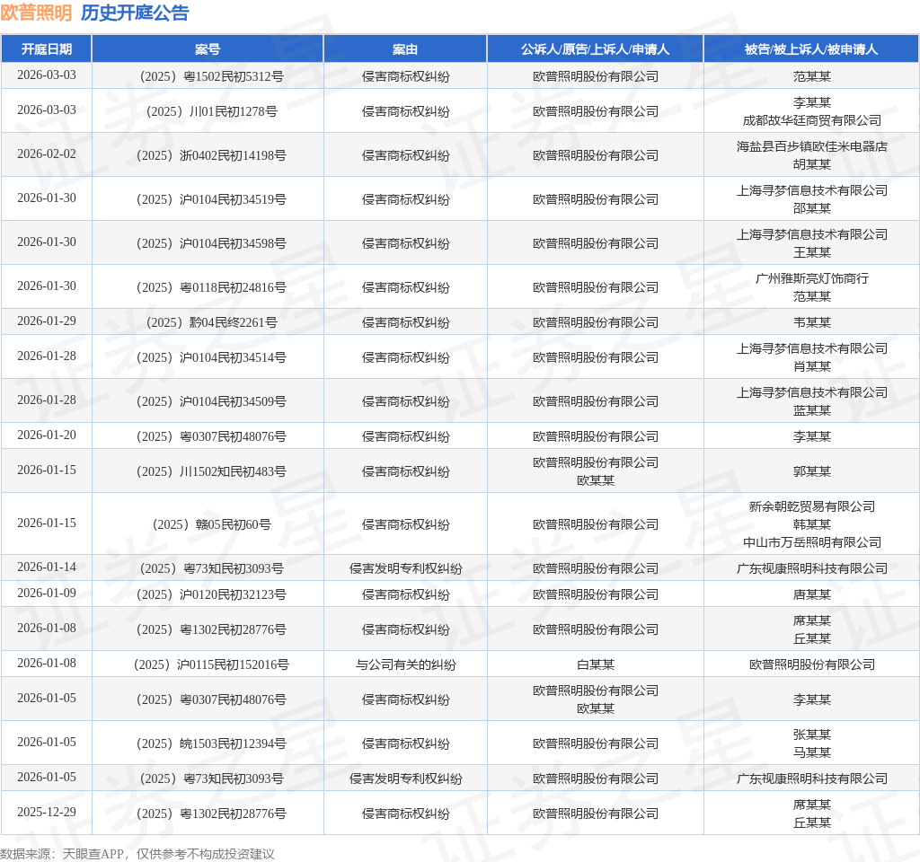Select the 案由 column header
920x862 pixels.
tap(405, 49)
